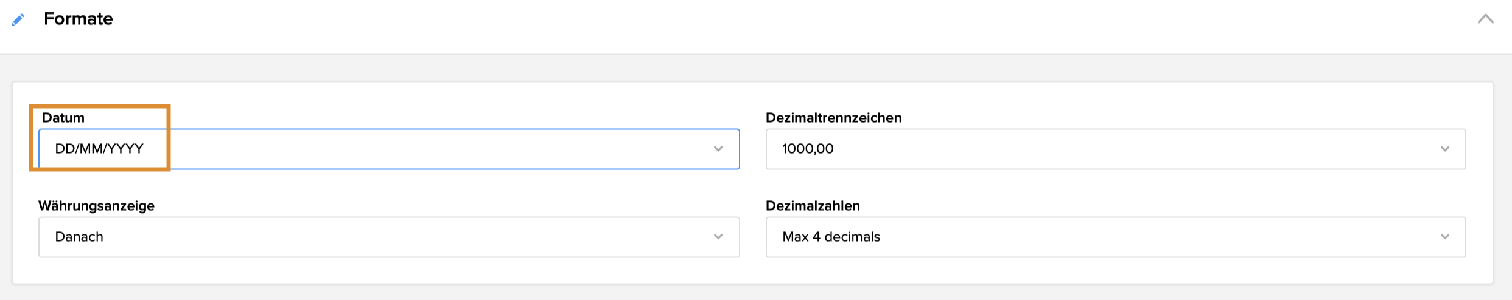Click the Formate section title

point(78,19)
